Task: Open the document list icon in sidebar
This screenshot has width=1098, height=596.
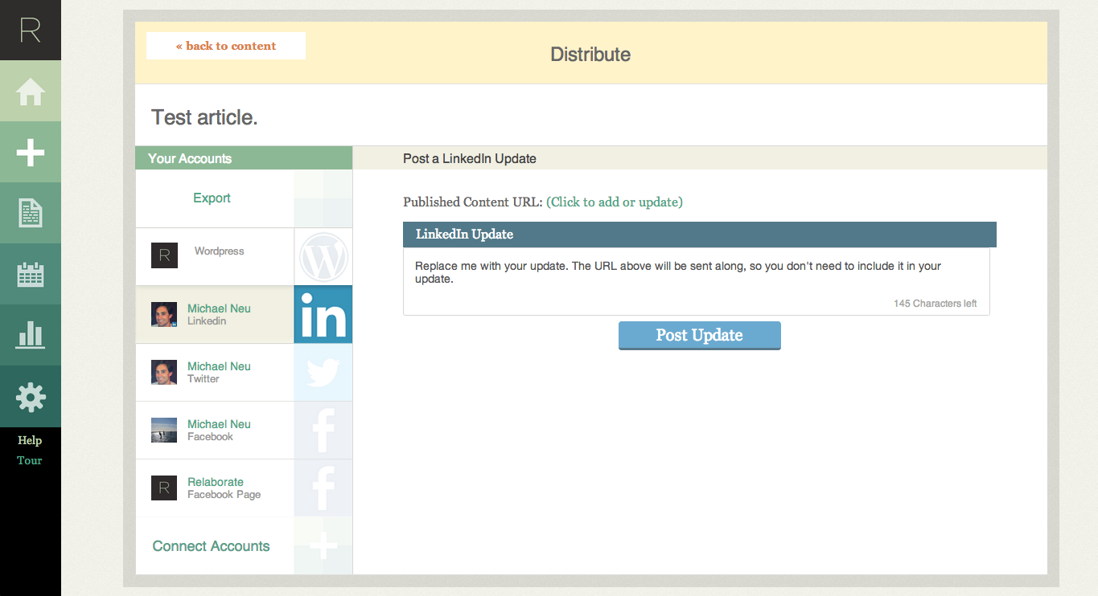Action: (31, 213)
